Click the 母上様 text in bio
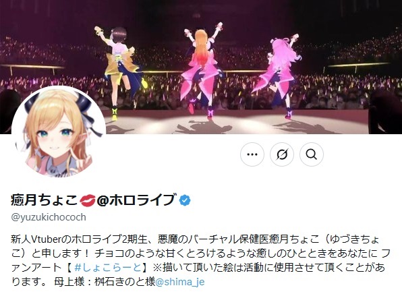Screen dimensions: 402x294 tap(69, 282)
